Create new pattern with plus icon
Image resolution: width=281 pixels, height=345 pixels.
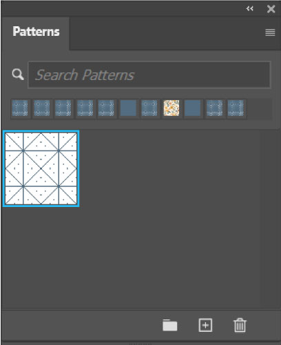205,325
